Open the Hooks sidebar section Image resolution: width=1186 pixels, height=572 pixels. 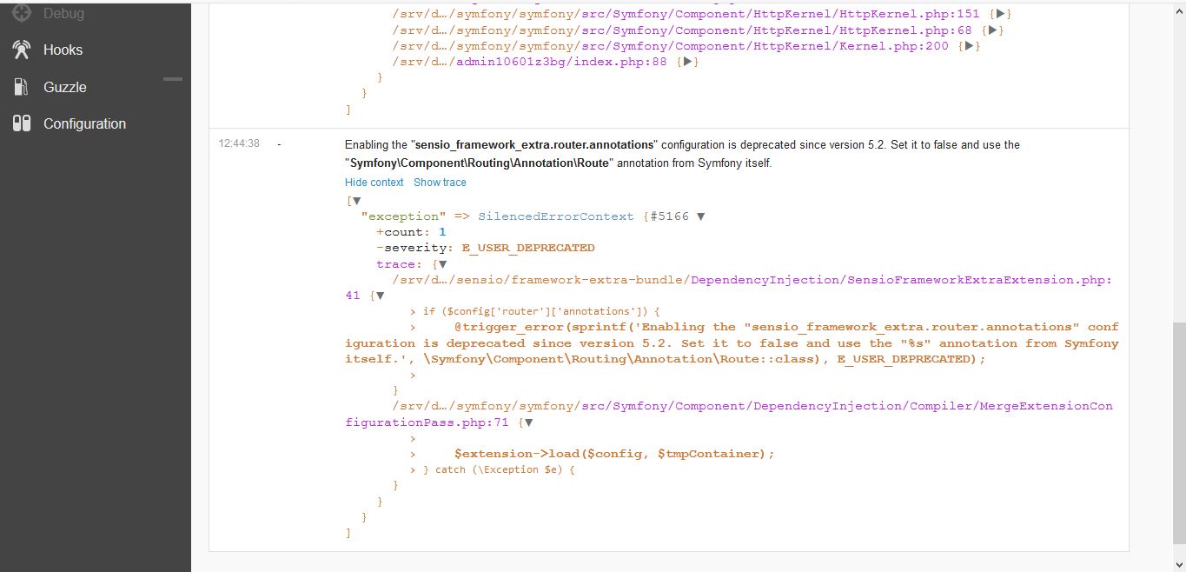point(63,50)
